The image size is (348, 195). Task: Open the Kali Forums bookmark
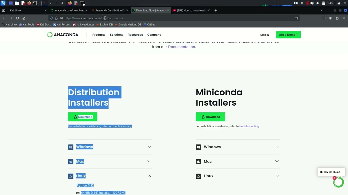pyautogui.click(x=62, y=24)
